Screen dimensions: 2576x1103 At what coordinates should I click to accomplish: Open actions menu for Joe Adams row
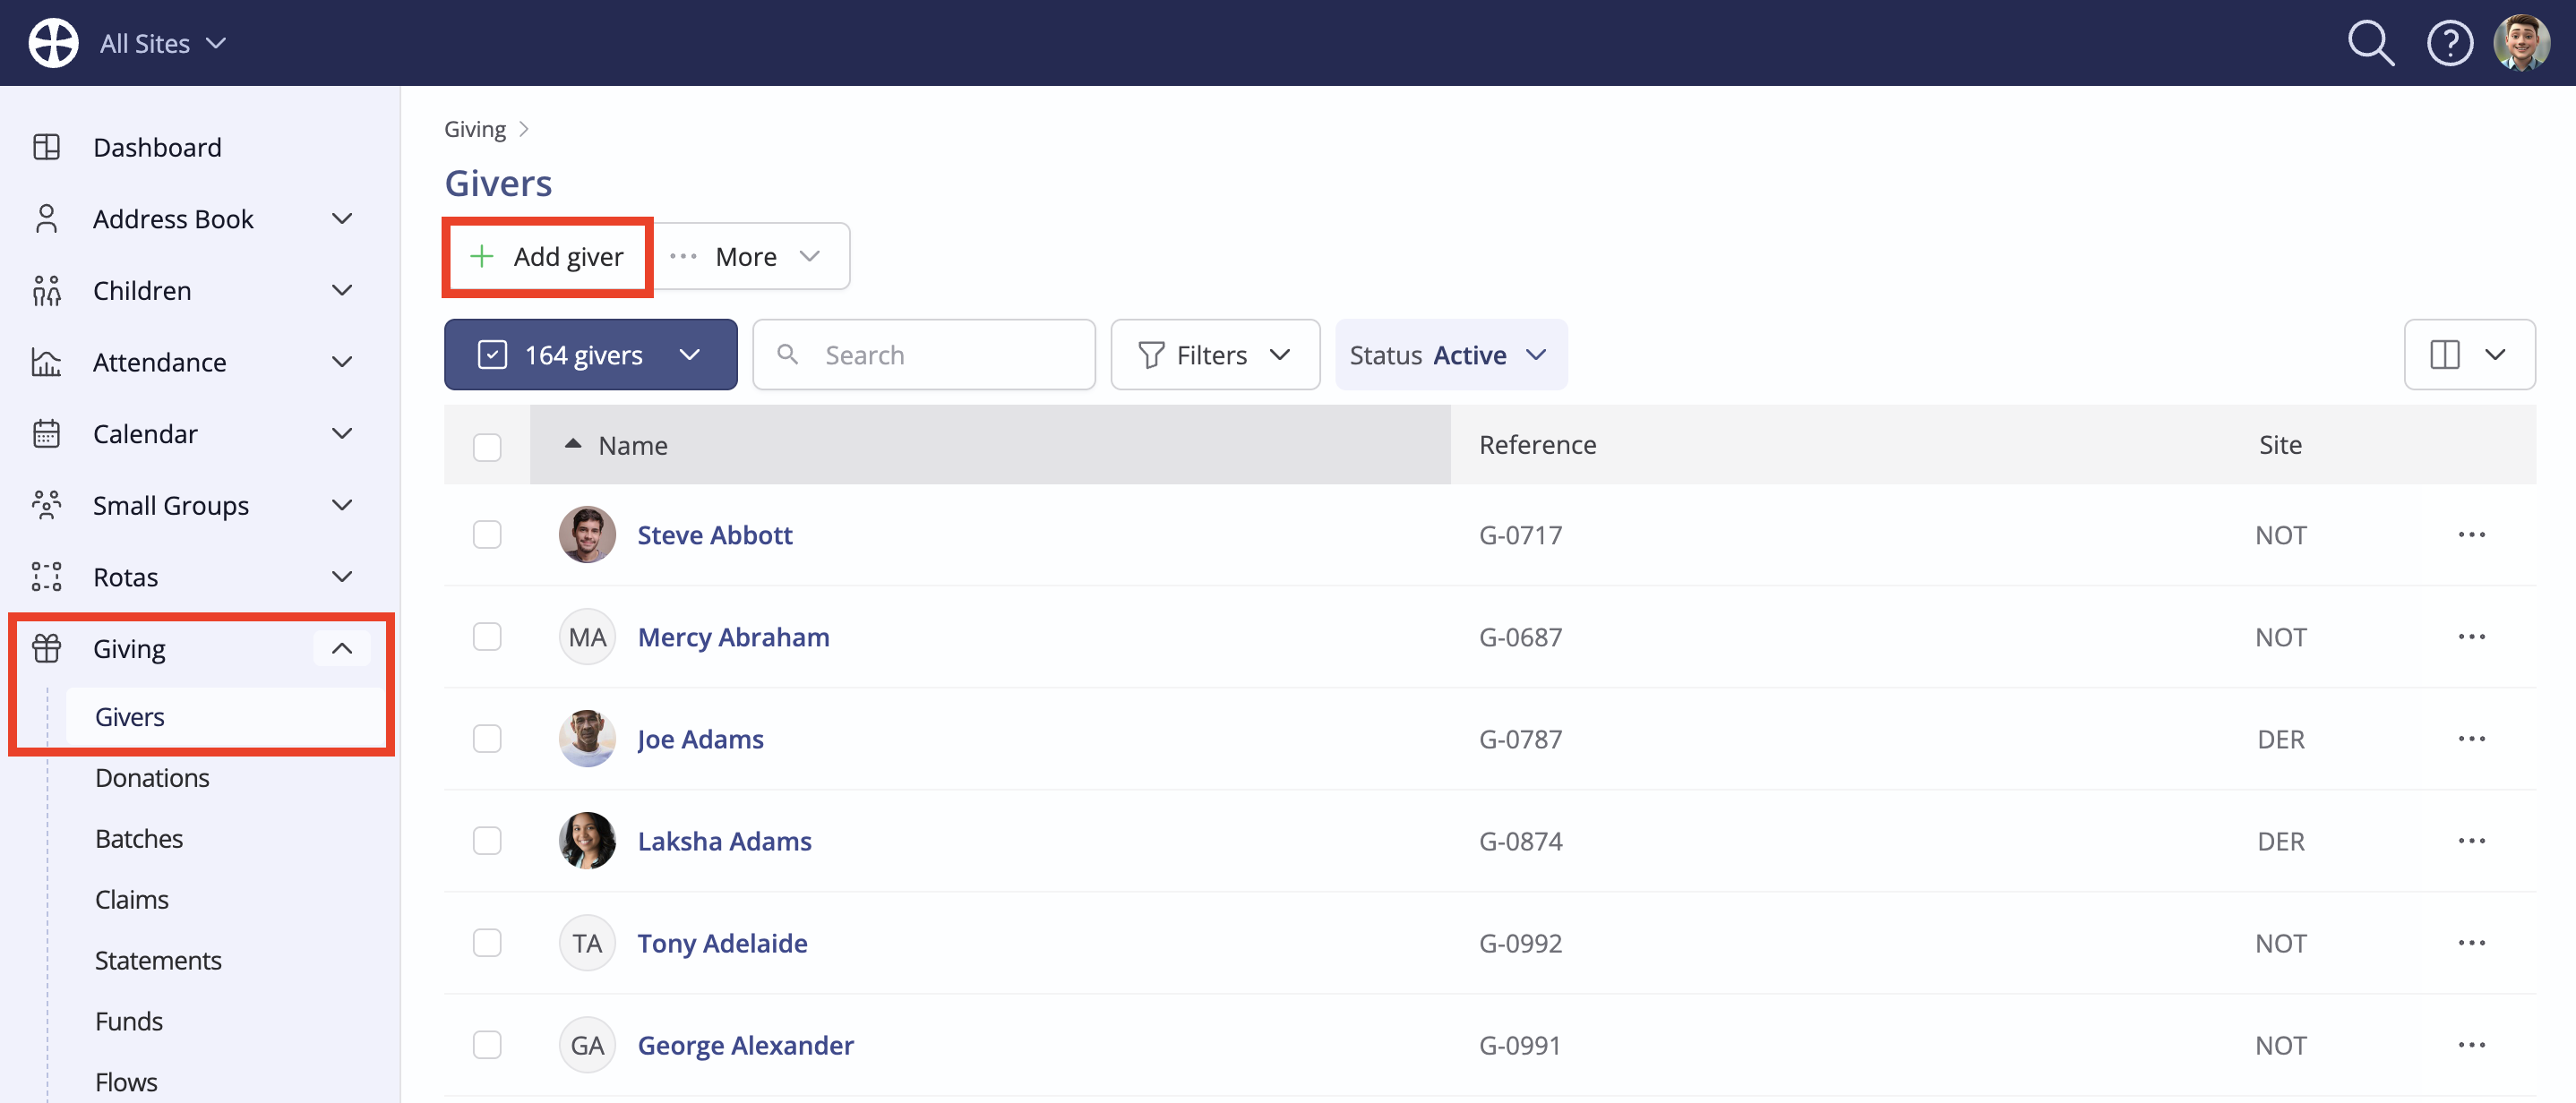[2471, 739]
